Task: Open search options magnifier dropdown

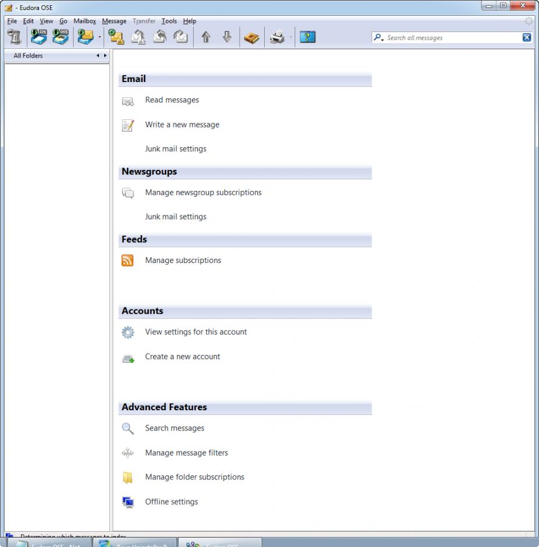Action: (x=378, y=37)
